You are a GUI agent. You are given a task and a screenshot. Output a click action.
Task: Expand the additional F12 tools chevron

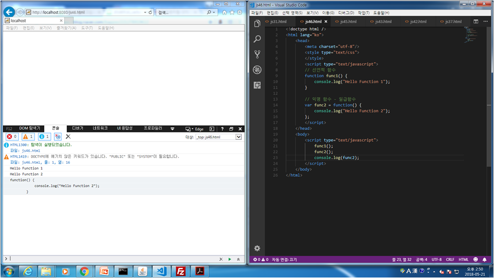click(172, 129)
